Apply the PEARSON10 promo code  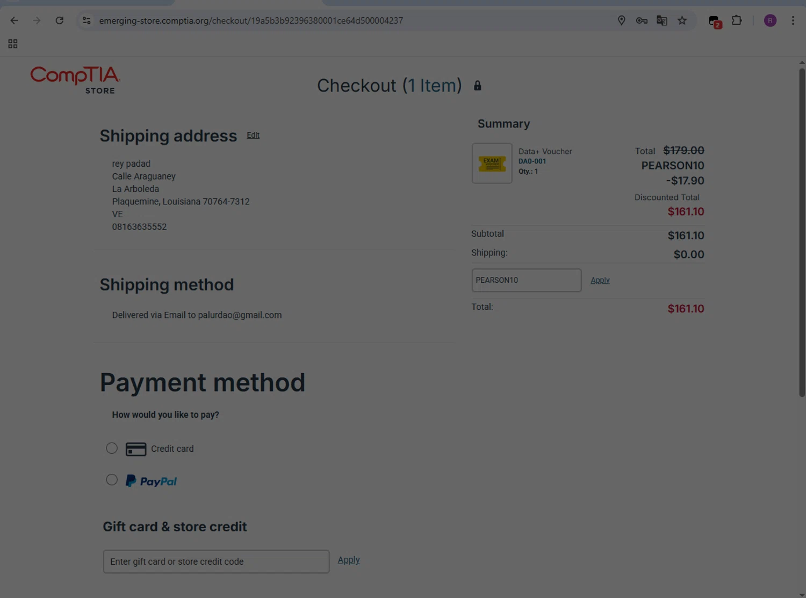[600, 280]
